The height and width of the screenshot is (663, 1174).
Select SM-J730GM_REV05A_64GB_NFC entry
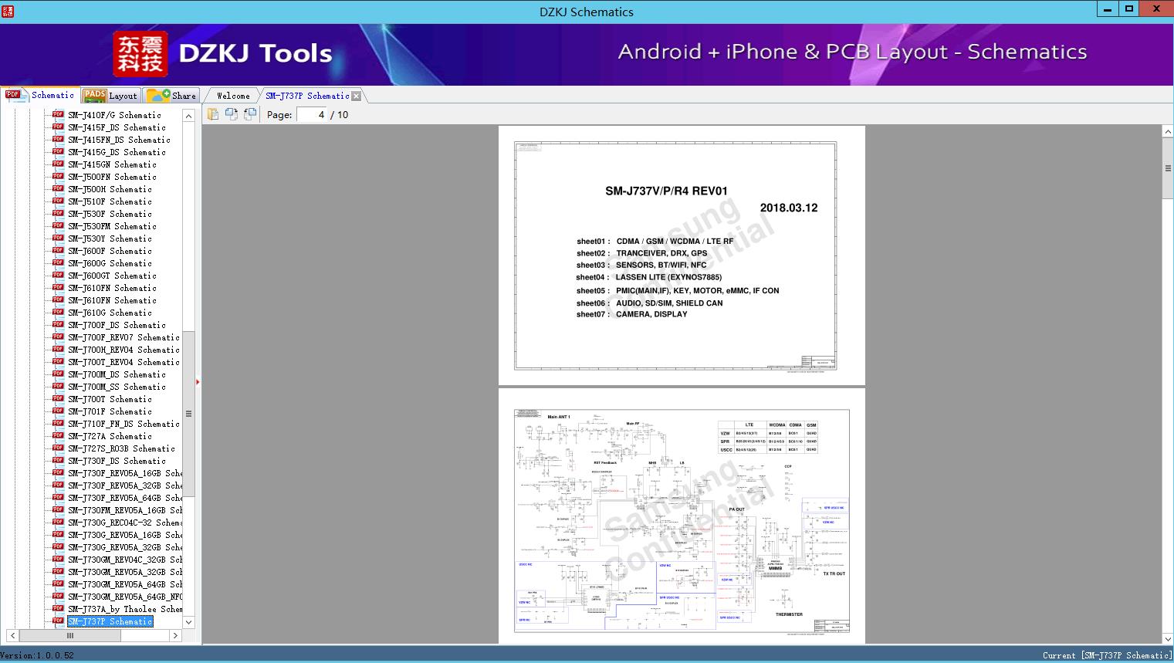[125, 597]
